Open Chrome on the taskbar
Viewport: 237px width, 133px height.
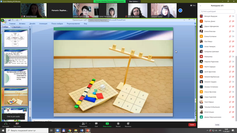click(x=70, y=130)
